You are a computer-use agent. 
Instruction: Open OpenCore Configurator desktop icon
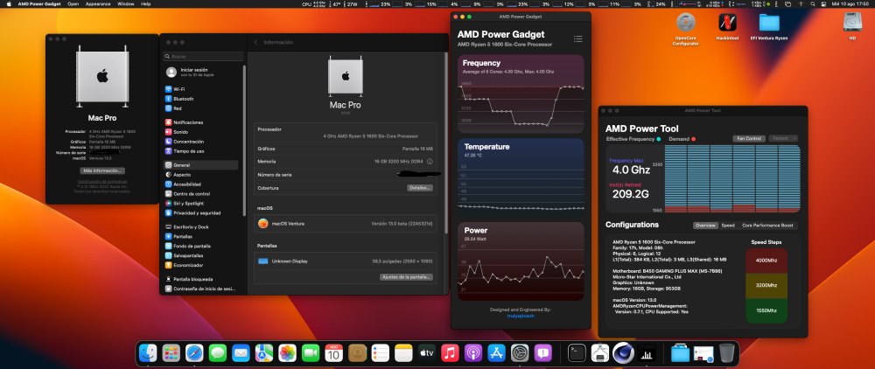[x=686, y=23]
